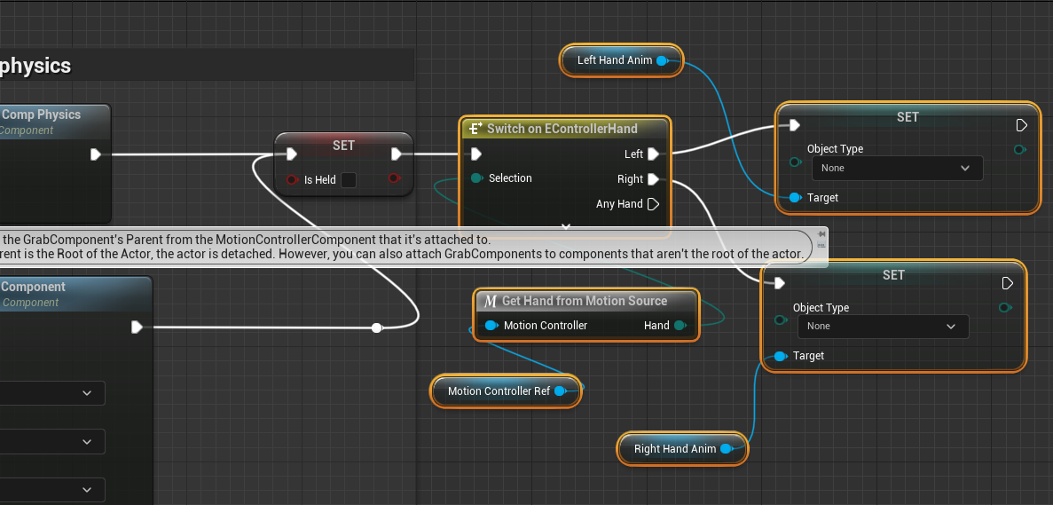
Task: Click the Selection input pin
Action: click(476, 178)
